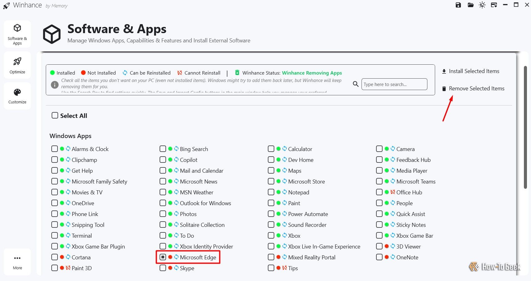This screenshot has height=281, width=531.
Task: Click the red not-installed dot beside Skype
Action: [x=170, y=268]
